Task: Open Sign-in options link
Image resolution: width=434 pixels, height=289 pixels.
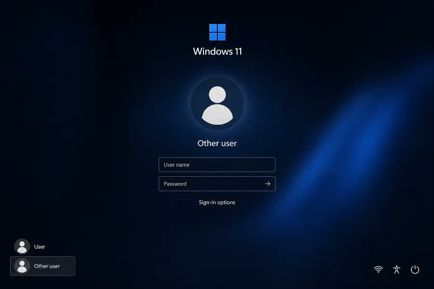Action: [x=217, y=202]
